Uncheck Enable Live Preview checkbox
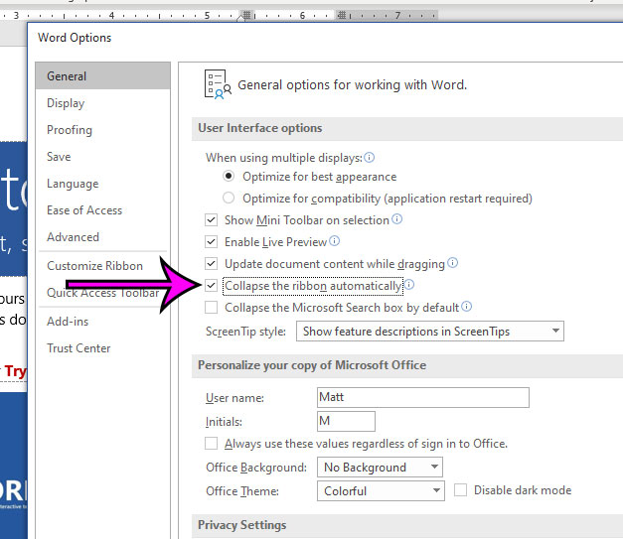Viewport: 623px width, 539px height. [211, 242]
